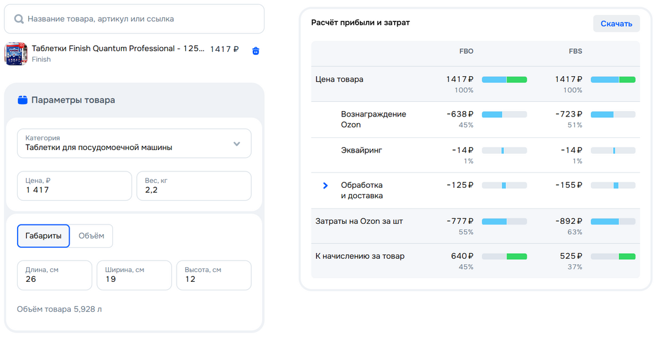Click the blue box icon beside Параметры товара

23,100
